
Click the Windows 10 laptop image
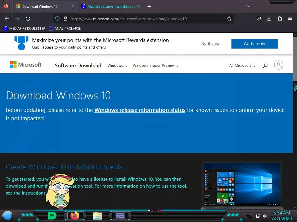click(242, 185)
